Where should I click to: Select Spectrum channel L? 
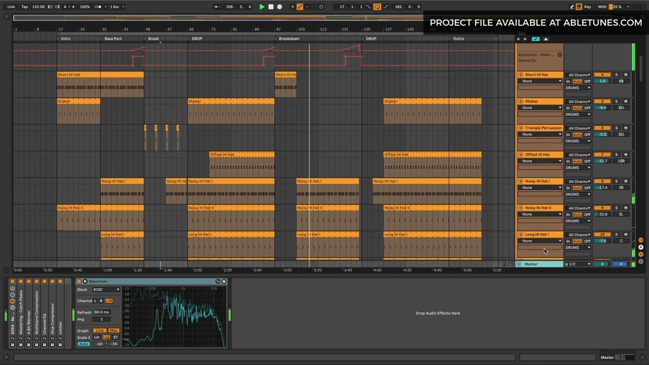(95, 301)
